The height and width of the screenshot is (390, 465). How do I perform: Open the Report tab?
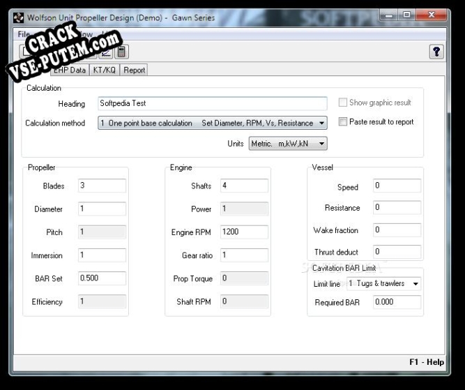pos(134,70)
